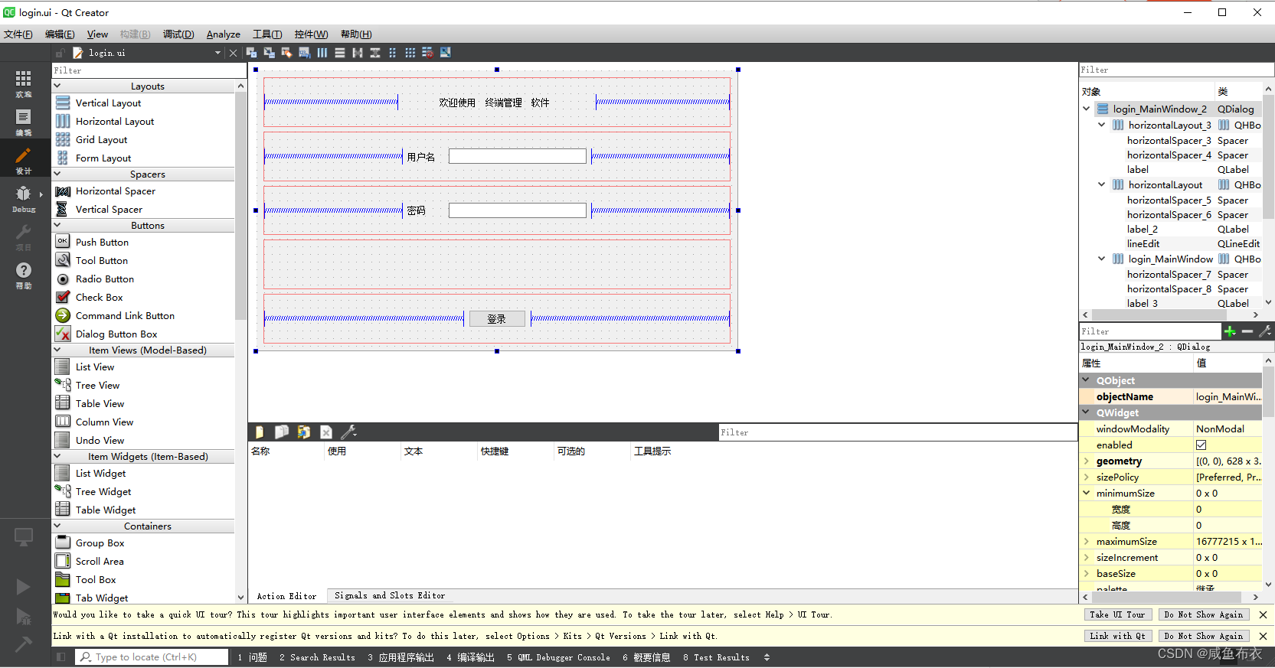Open the login.ui file selector dropdown
Viewport: 1275px width, 668px height.
pyautogui.click(x=217, y=53)
